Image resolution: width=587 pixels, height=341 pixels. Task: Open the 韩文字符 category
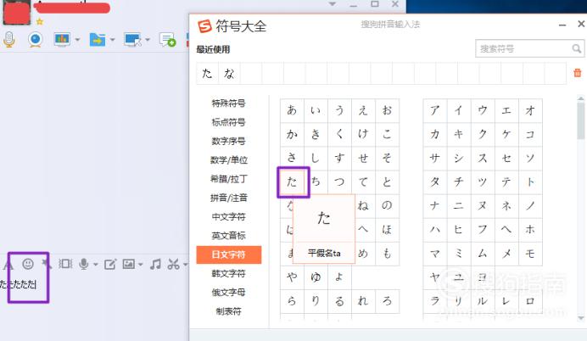coord(228,274)
